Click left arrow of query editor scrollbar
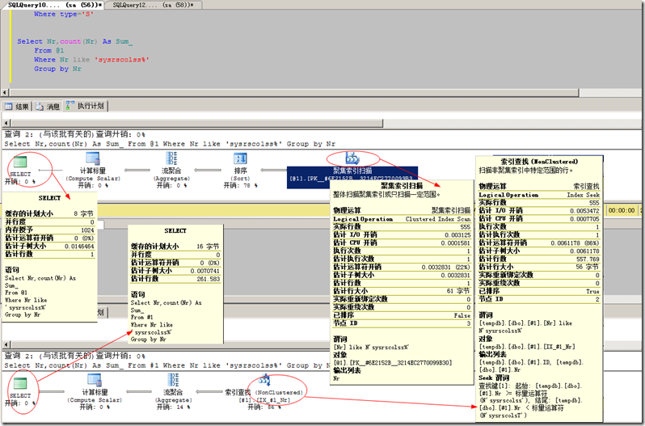 [6, 91]
